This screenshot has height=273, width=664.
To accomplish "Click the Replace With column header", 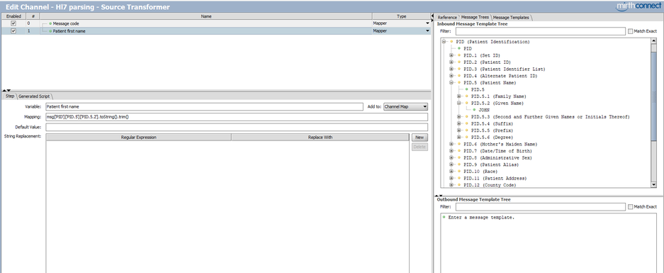I will click(320, 138).
